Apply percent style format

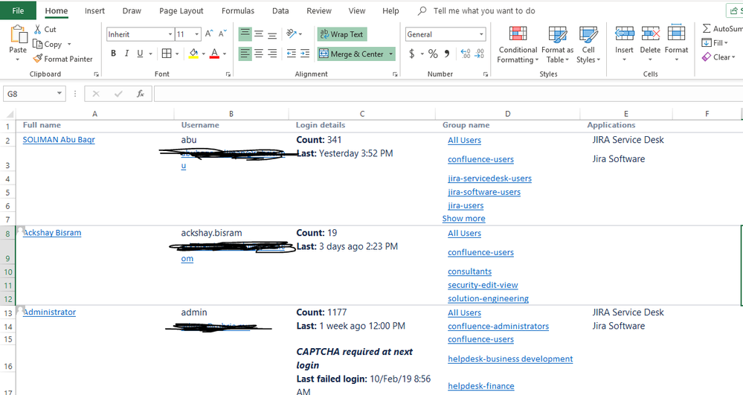(433, 54)
